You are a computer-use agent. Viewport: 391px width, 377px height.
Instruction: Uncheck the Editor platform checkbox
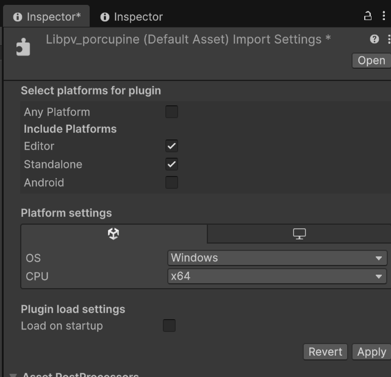coord(172,146)
